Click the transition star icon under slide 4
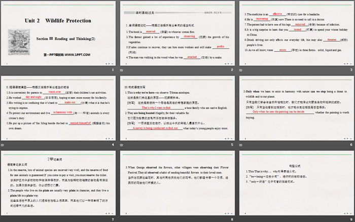 click(3, 145)
